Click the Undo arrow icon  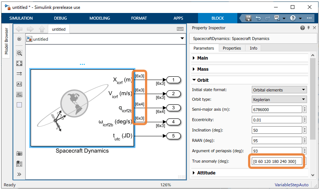(x=258, y=19)
